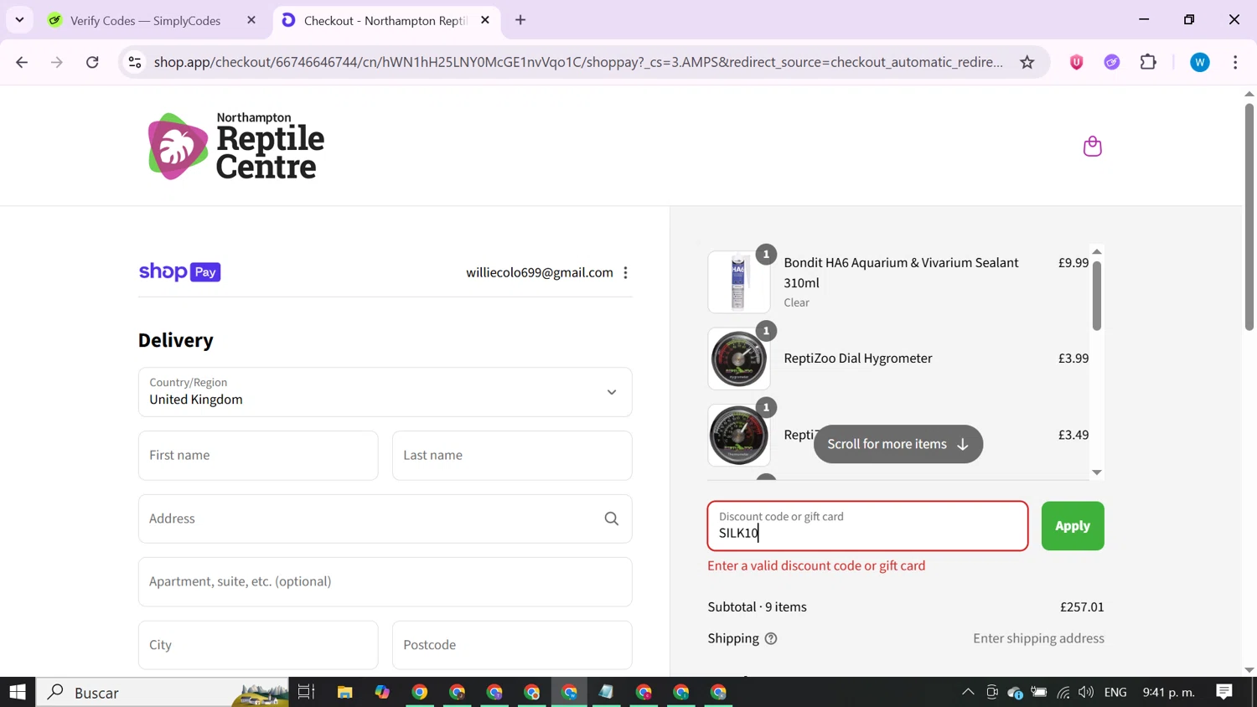Click the browser address bar URL
This screenshot has width=1257, height=707.
tap(578, 62)
